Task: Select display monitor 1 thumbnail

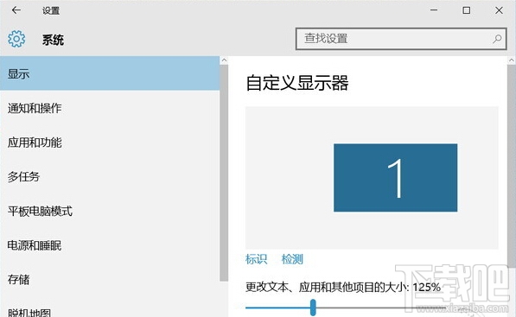Action: [395, 178]
